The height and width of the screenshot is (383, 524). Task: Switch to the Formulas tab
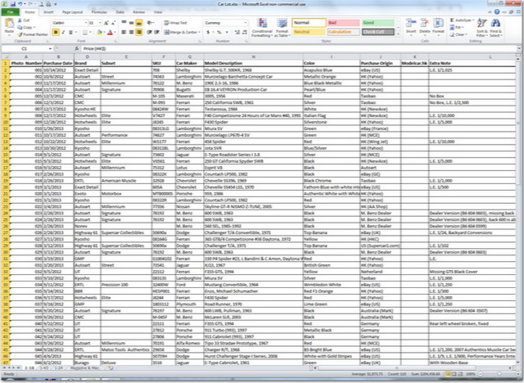(99, 12)
